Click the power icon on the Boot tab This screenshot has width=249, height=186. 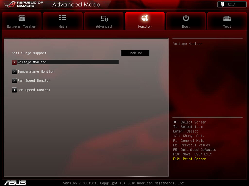(186, 18)
